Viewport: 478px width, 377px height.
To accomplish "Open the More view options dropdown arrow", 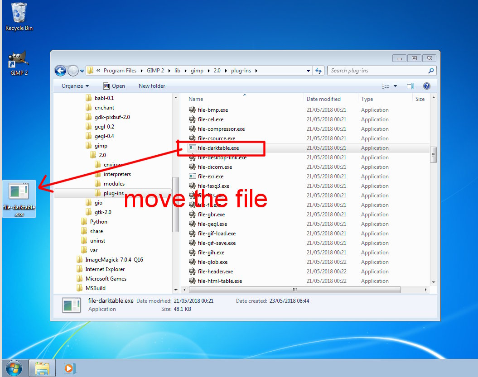I will 396,86.
